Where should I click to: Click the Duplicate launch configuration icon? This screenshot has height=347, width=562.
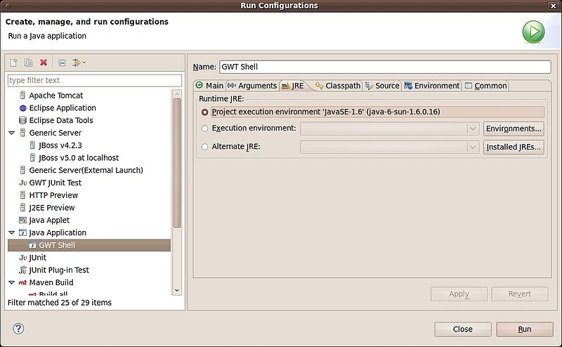pyautogui.click(x=28, y=63)
